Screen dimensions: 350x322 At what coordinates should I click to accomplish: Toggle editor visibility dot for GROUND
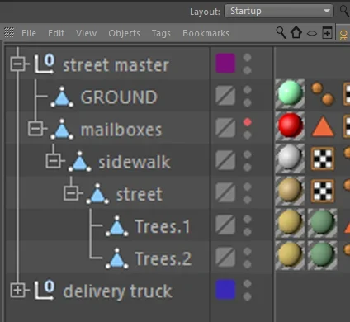[x=247, y=90]
